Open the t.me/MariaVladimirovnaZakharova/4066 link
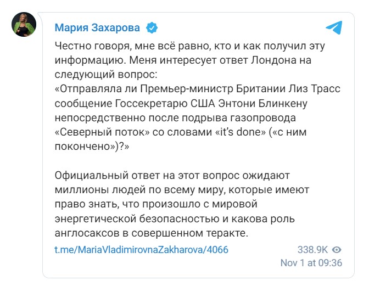380x292 pixels. coord(142,250)
